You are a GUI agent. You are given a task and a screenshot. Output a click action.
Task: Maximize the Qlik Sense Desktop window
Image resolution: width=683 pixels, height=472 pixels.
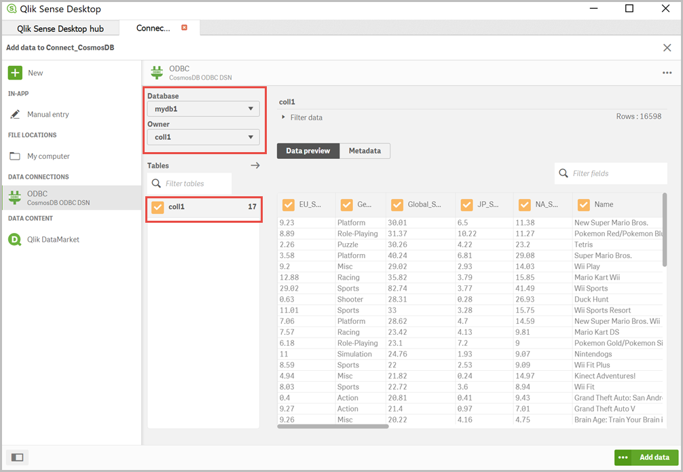629,8
